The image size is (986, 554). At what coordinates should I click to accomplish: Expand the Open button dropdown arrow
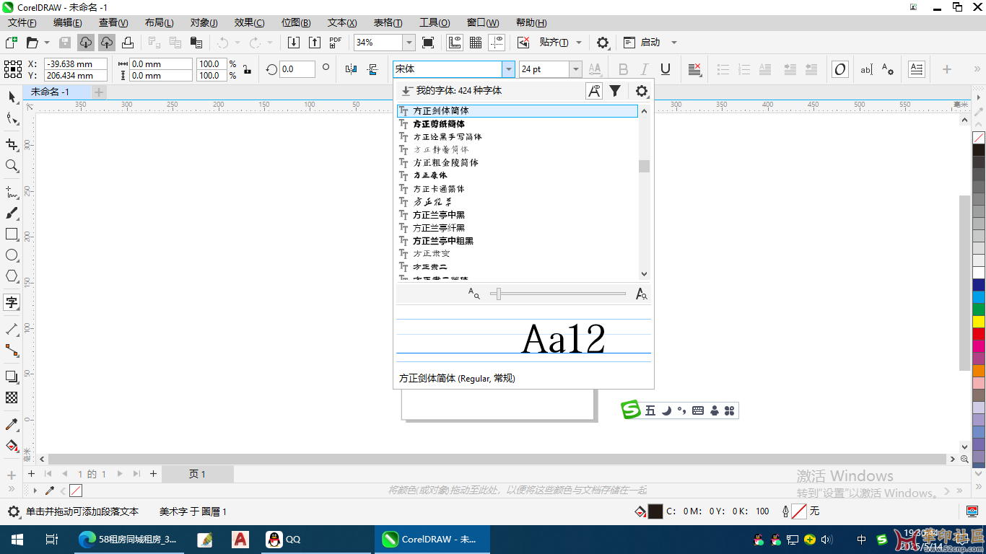[x=47, y=43]
